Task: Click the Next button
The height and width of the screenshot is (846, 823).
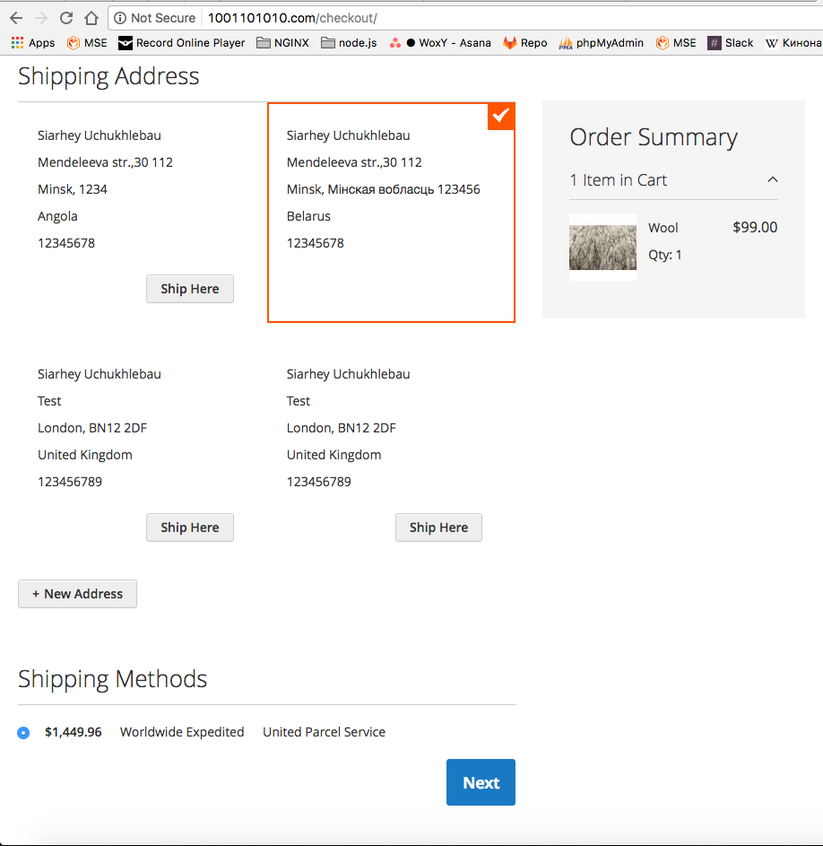Action: coord(481,782)
